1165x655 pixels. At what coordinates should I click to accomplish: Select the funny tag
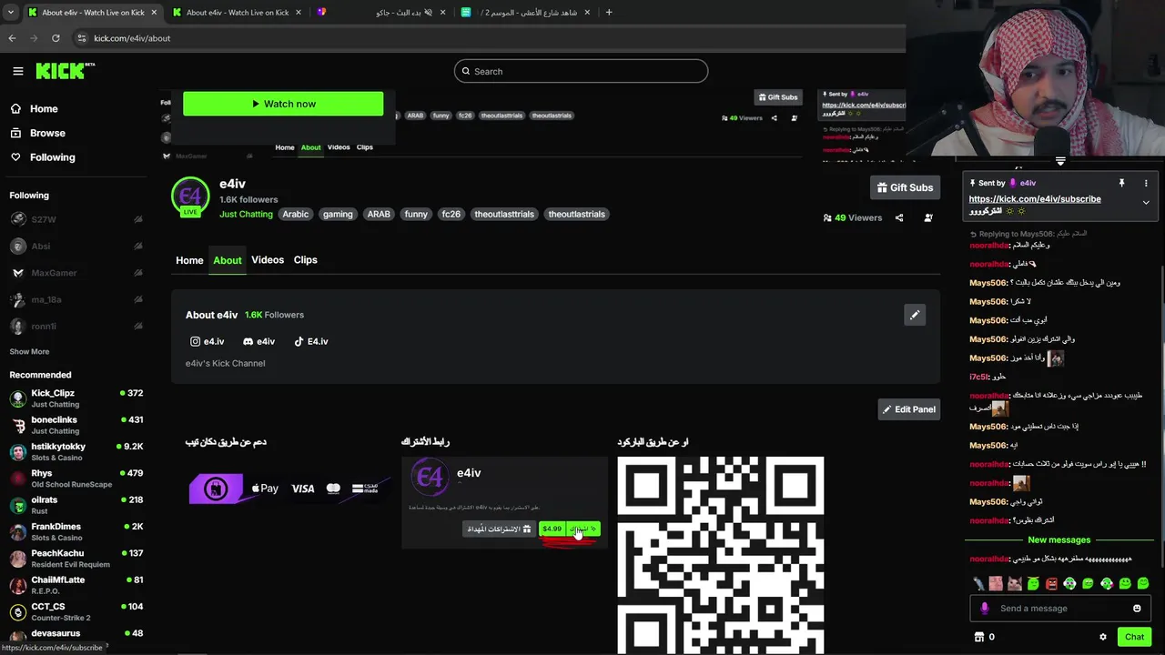pos(416,215)
